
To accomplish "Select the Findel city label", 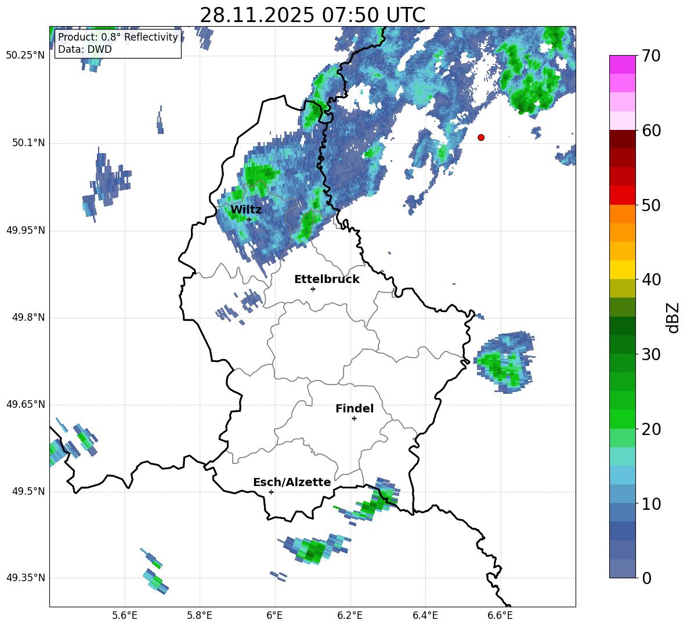I will pyautogui.click(x=355, y=408).
